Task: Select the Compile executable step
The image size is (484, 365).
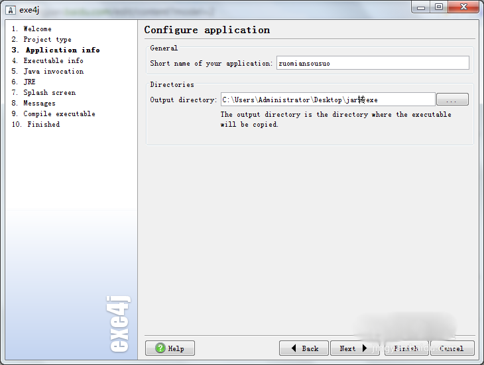Action: (59, 113)
